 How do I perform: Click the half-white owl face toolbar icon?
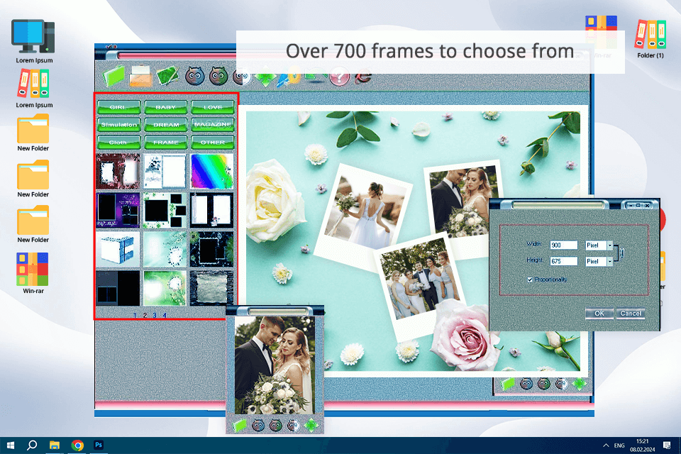pyautogui.click(x=241, y=77)
